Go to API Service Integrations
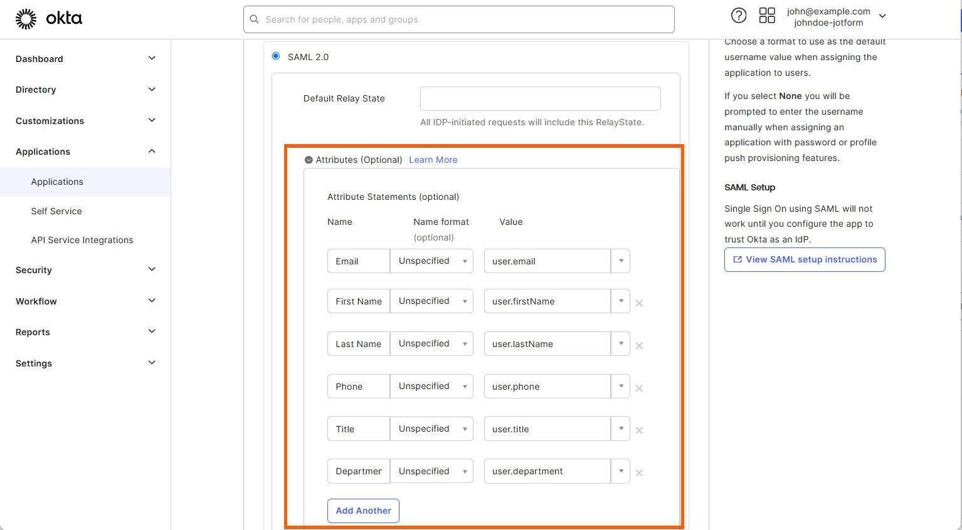This screenshot has height=530, width=962. point(82,240)
